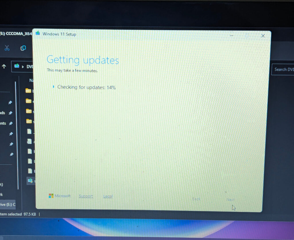Select the selected setup file icon in list
Screen dimensions: 294x240
click(30, 180)
